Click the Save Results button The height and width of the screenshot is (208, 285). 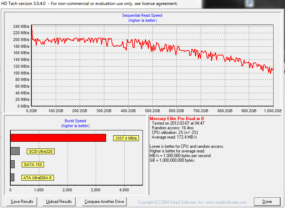pyautogui.click(x=22, y=202)
